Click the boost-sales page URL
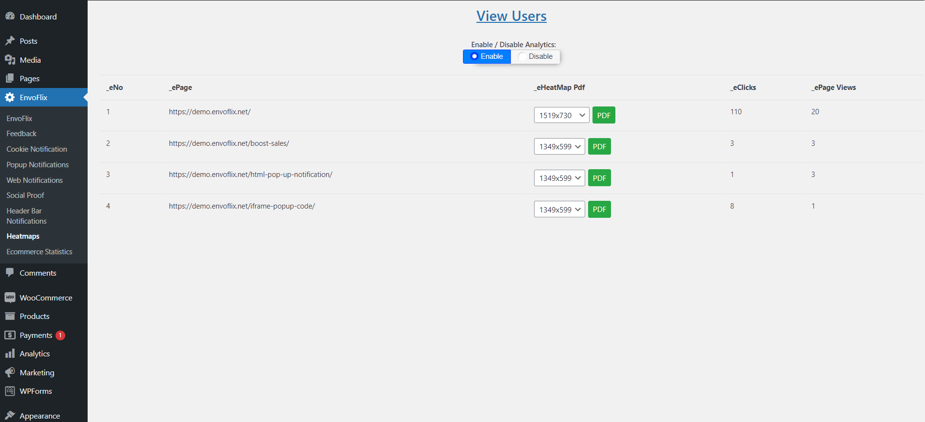925x422 pixels. pyautogui.click(x=229, y=143)
